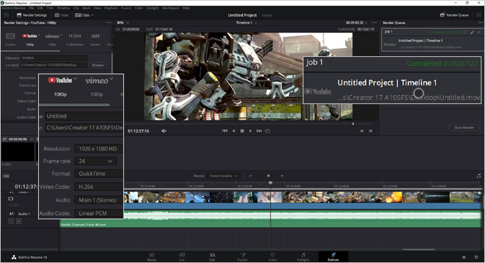This screenshot has height=263, width=485.
Task: Open Project Settings gear icon
Action: point(477,257)
